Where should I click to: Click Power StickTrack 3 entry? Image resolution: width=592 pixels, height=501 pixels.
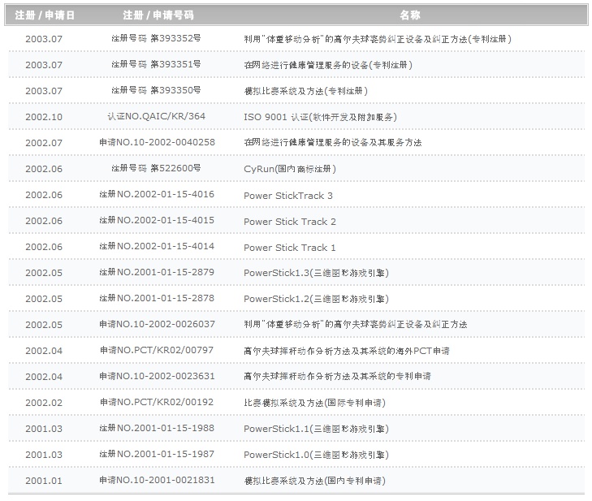coord(288,196)
